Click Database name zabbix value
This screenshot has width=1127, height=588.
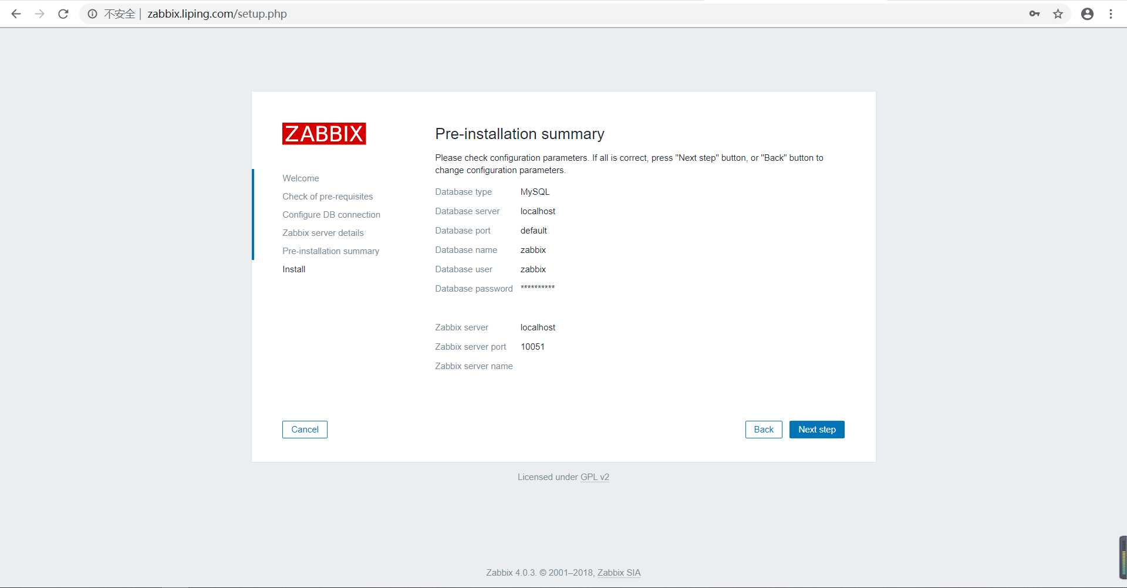pyautogui.click(x=533, y=250)
